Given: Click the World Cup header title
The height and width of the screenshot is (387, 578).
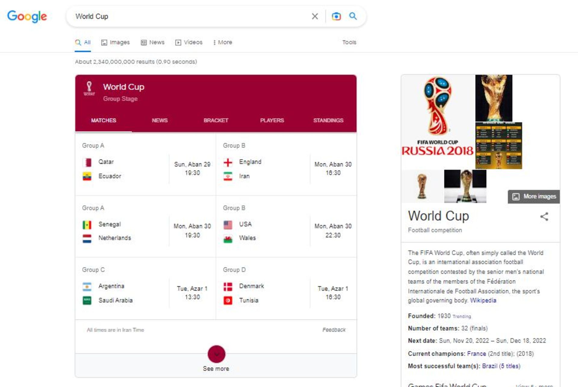Looking at the screenshot, I should 124,87.
